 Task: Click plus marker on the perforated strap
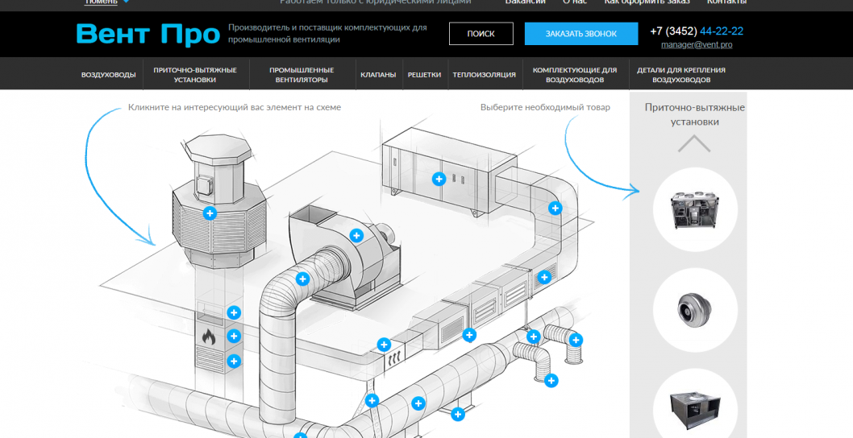pos(372,401)
